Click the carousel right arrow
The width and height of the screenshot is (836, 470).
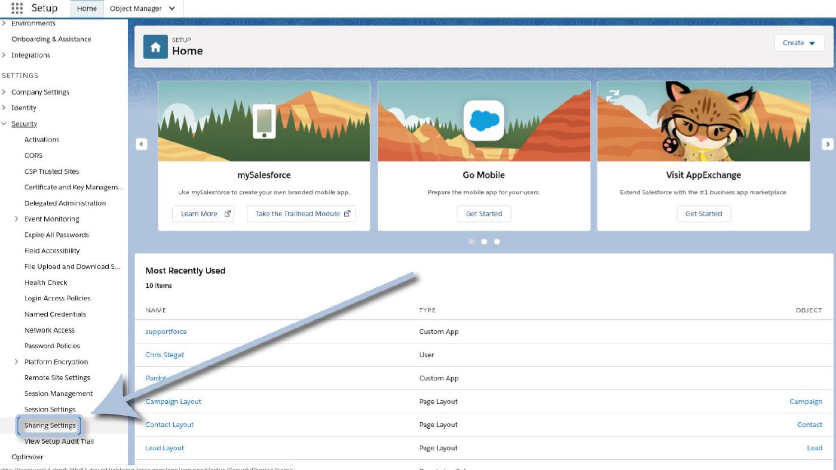tap(828, 144)
